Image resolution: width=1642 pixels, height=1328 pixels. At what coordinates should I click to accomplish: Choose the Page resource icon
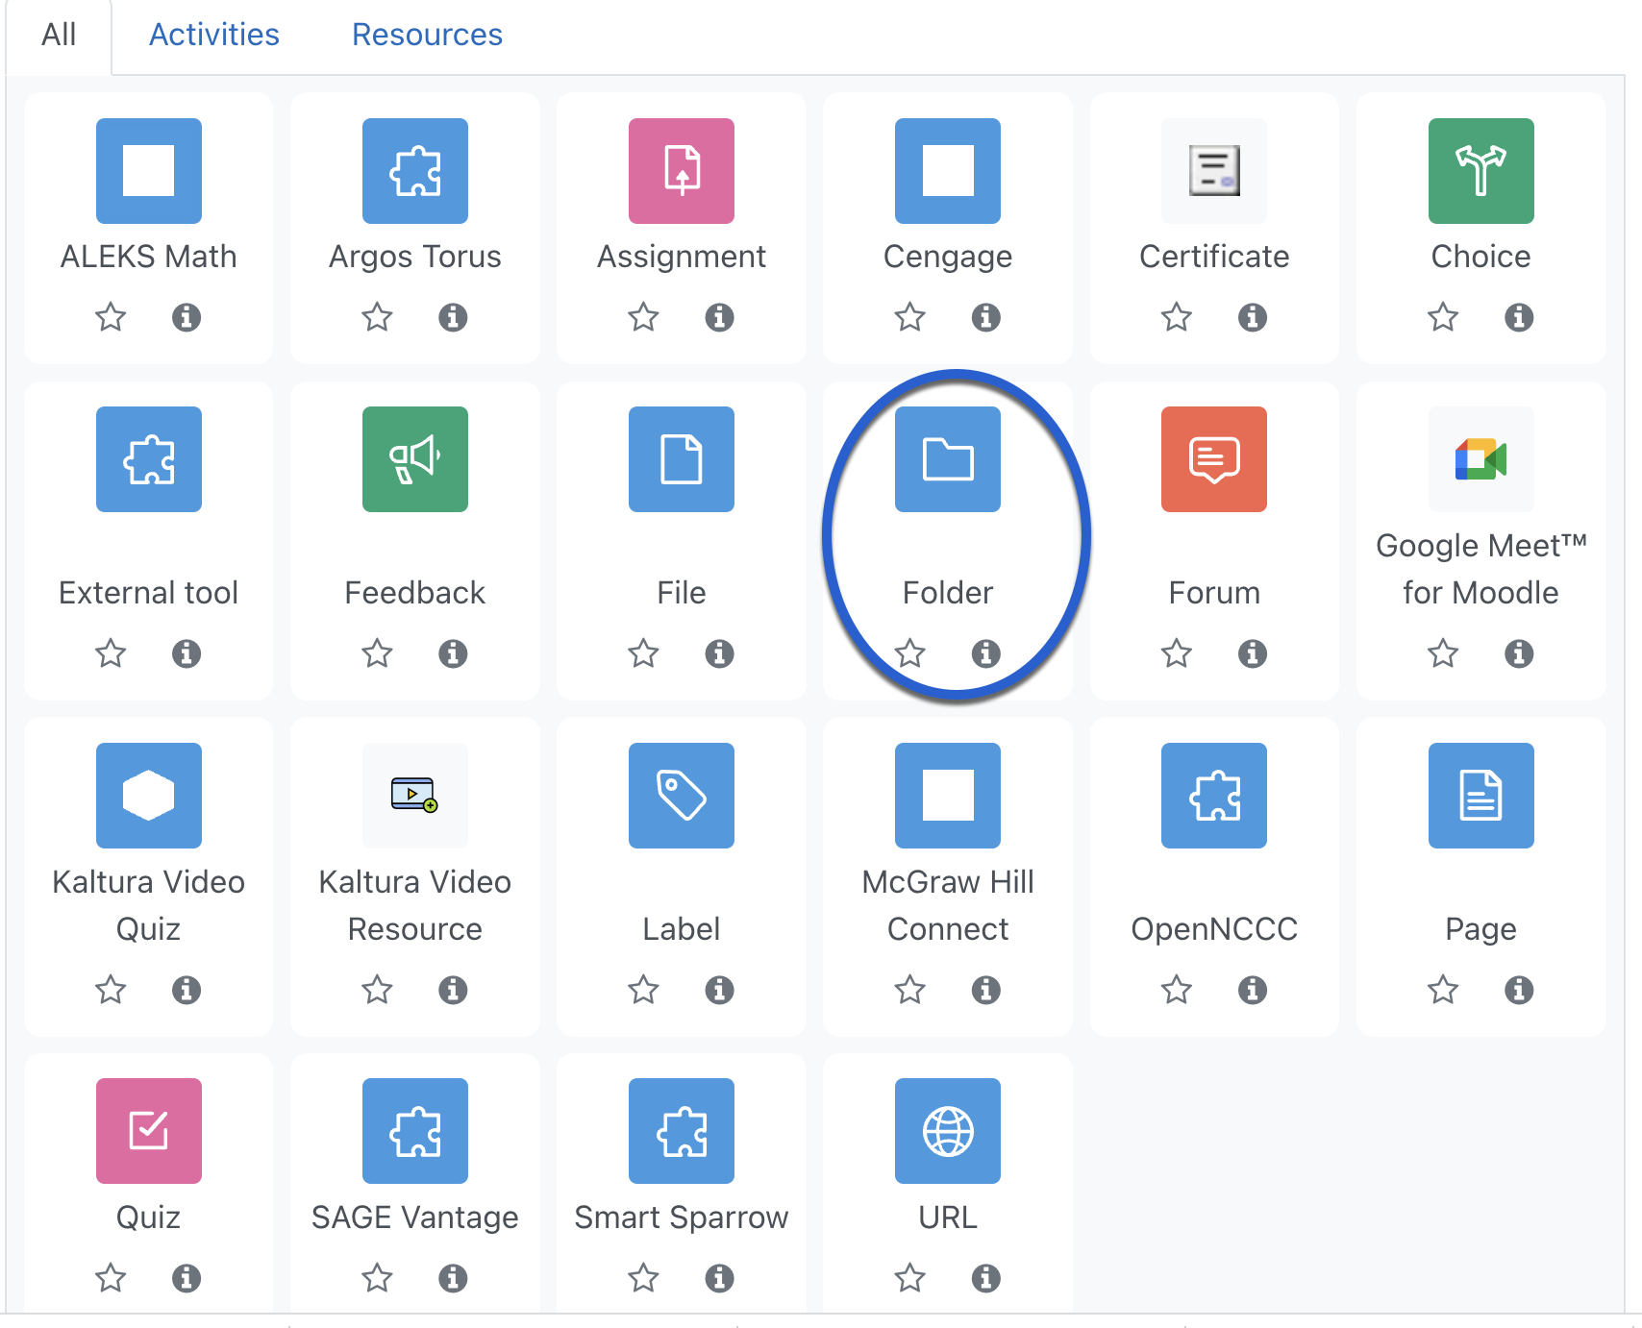pos(1481,796)
